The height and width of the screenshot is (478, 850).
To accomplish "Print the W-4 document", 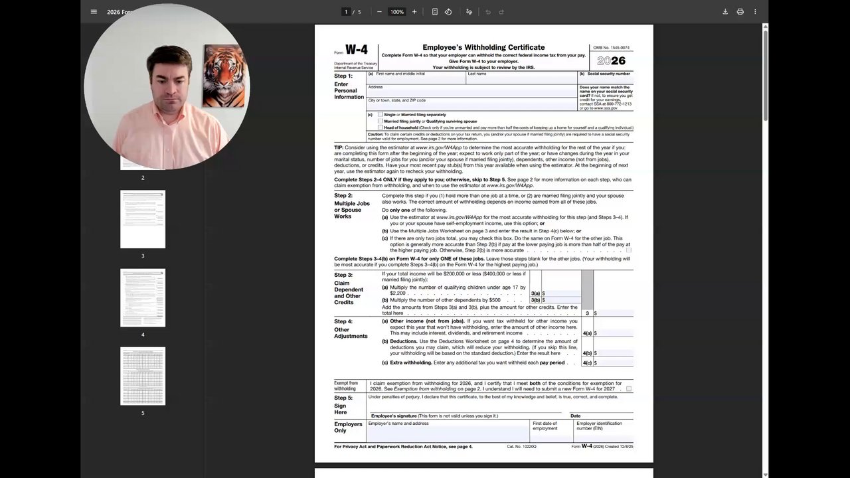I will tap(740, 12).
